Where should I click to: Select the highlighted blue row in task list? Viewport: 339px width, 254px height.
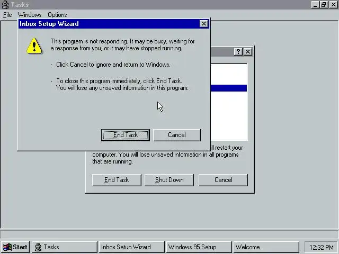[229, 88]
